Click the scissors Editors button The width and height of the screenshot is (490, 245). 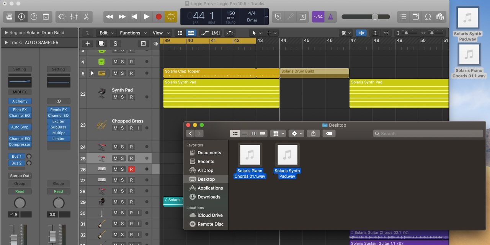click(86, 16)
